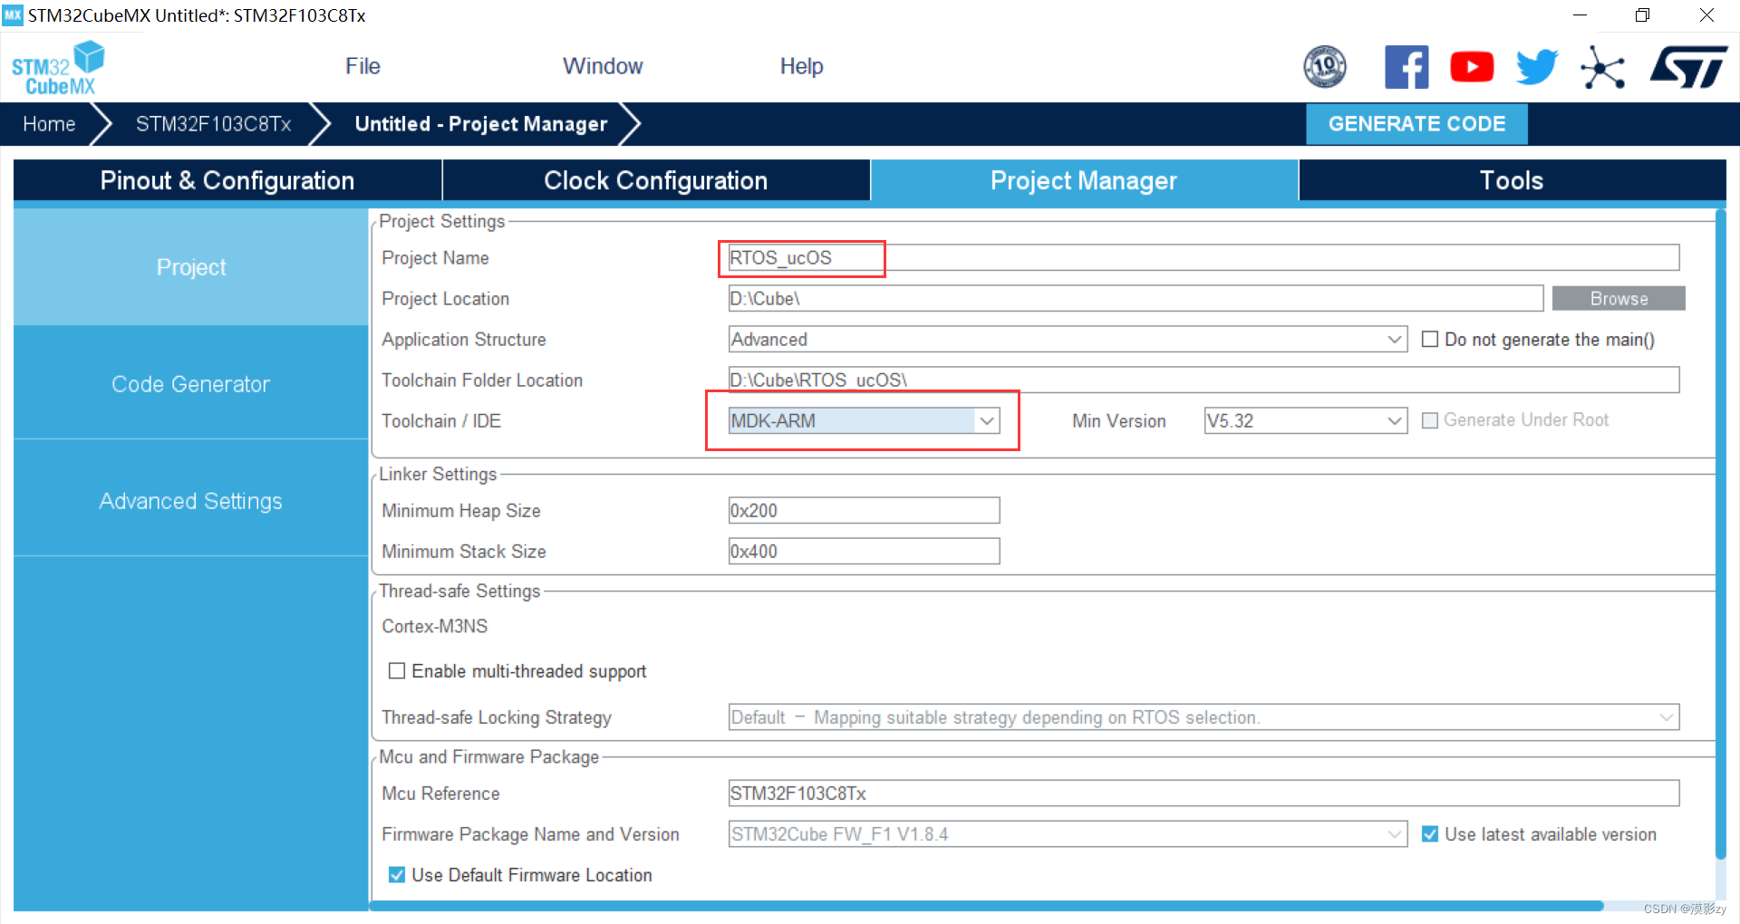Switch to Pinout & Configuration tab
1740x924 pixels.
[227, 180]
